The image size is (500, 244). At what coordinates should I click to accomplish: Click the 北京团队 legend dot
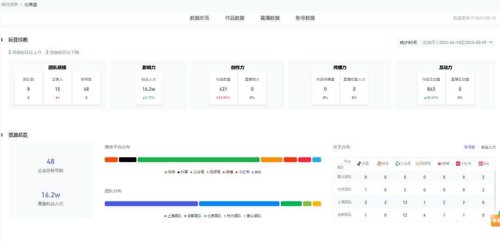pos(205,216)
